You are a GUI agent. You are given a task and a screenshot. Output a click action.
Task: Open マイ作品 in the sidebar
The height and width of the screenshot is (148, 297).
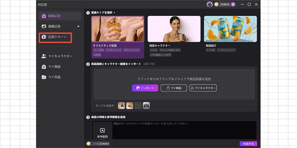point(51,77)
